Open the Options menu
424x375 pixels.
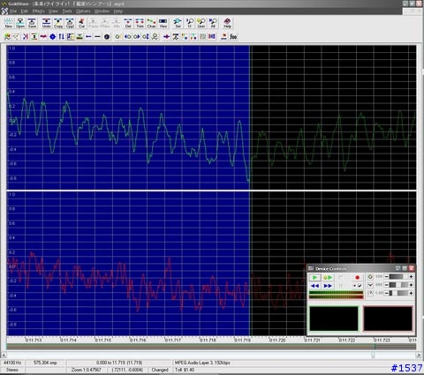[x=83, y=11]
